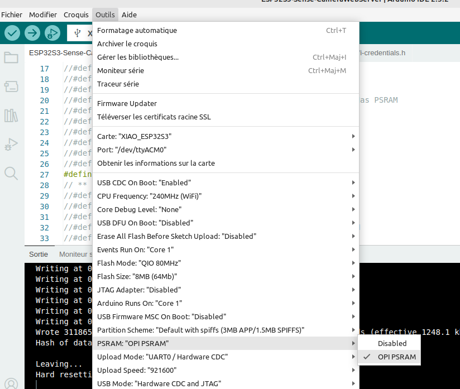Launch Firmware Updater
This screenshot has width=460, height=389.
pyautogui.click(x=226, y=103)
